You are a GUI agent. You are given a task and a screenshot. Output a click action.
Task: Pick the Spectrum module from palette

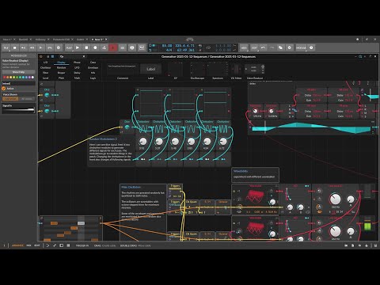[218, 70]
